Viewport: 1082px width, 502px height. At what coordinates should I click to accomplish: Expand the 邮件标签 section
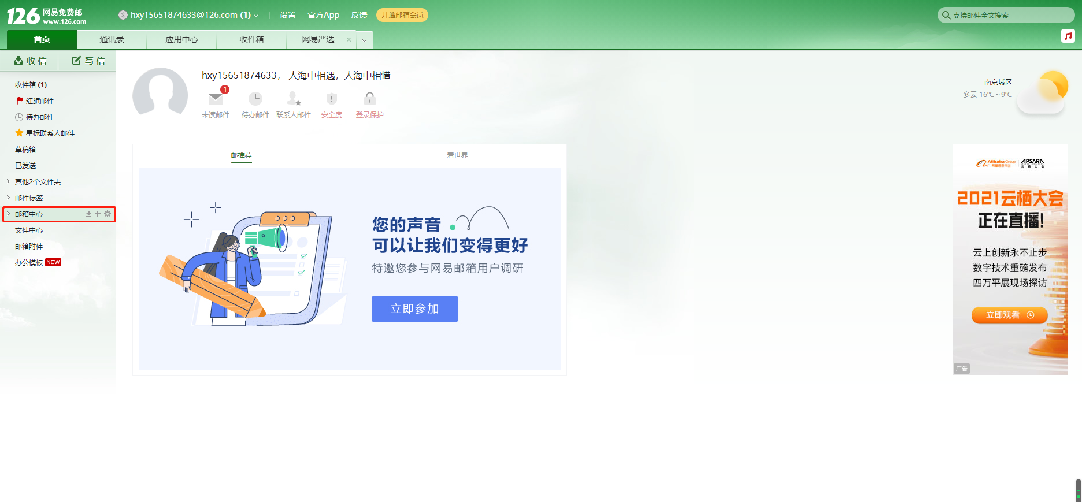tap(8, 198)
